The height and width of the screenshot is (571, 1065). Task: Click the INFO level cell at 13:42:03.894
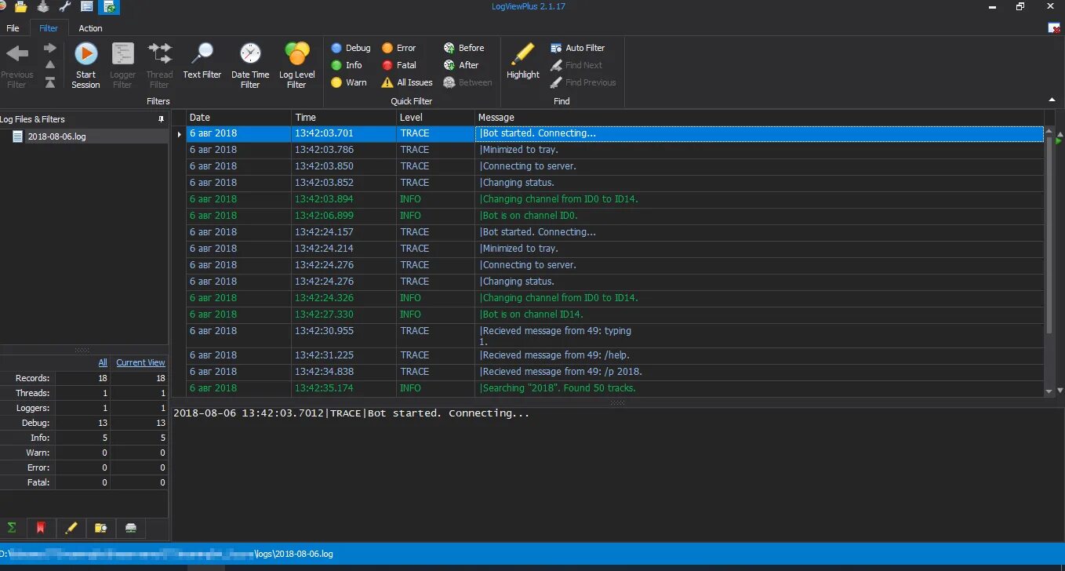pos(435,199)
